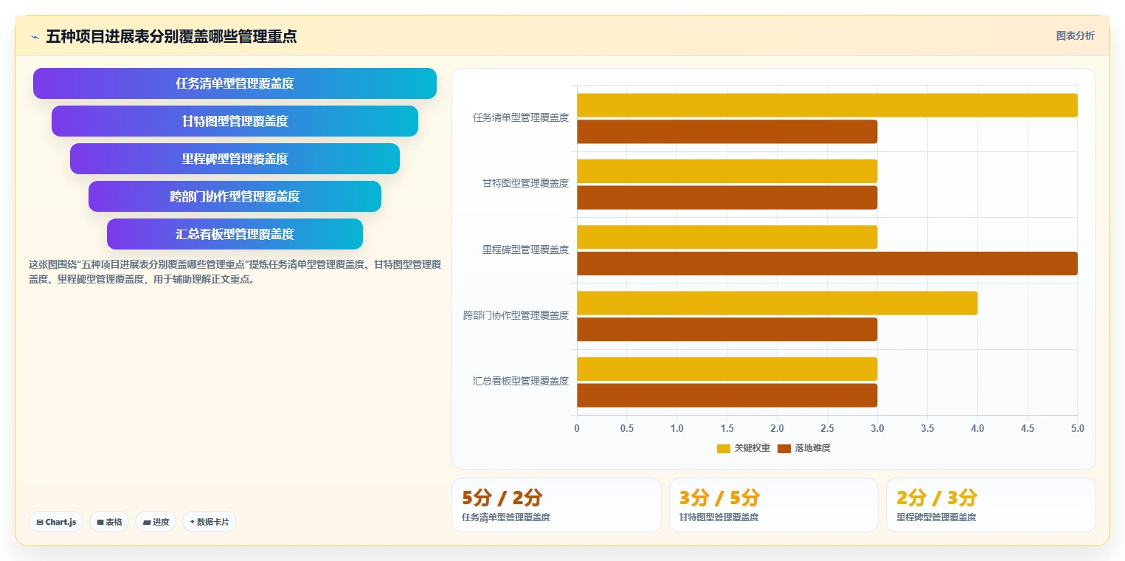The width and height of the screenshot is (1125, 561).
Task: Click 落地难度 bar for 里程碑型管理覆盖度
Action: coord(827,264)
